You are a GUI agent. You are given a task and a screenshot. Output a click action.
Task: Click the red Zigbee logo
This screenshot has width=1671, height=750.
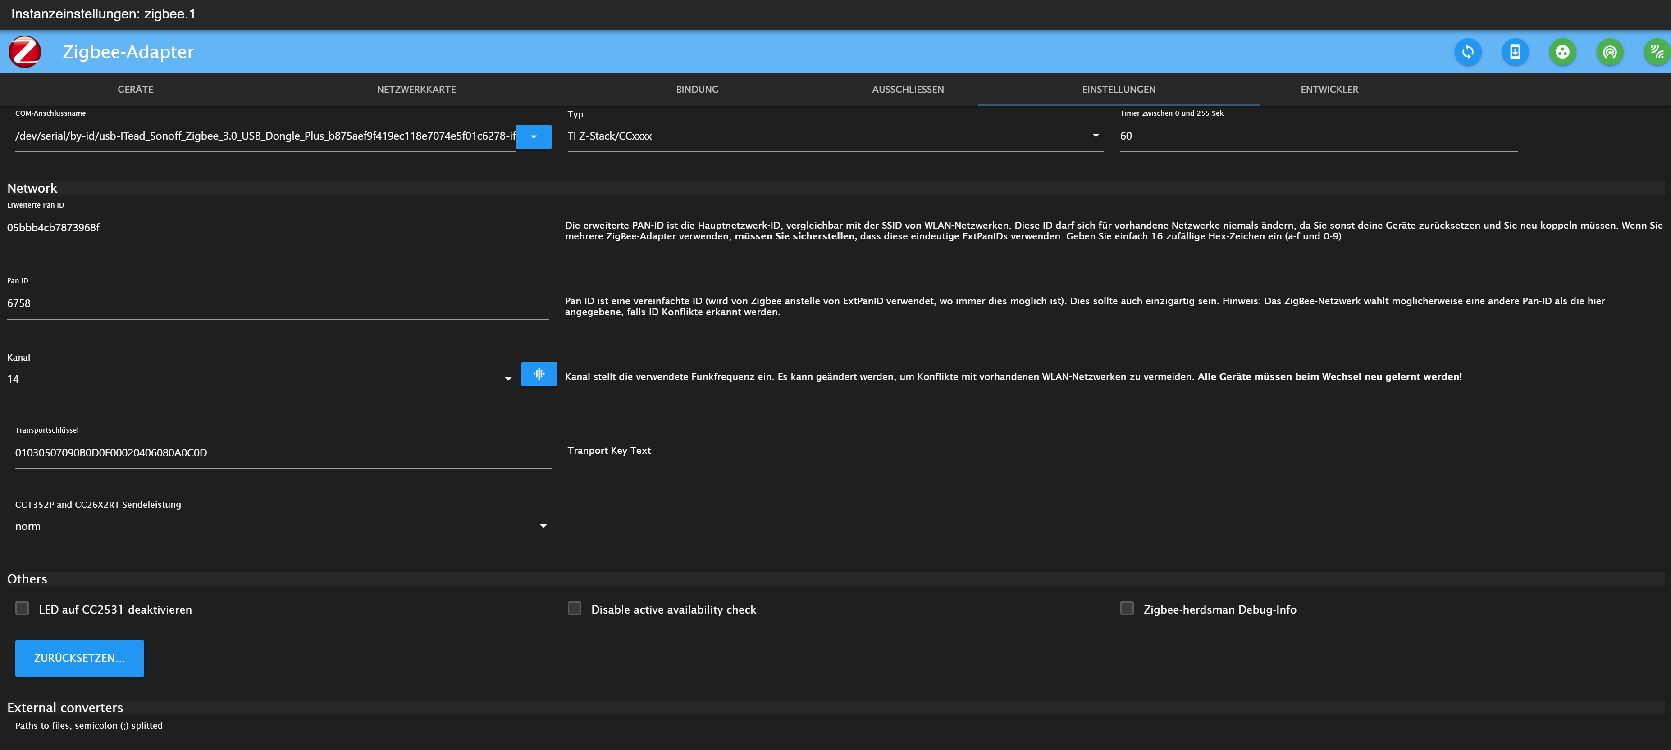pos(25,52)
